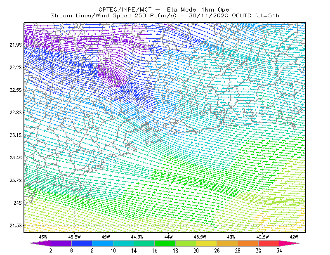Click the legend value label 18
This screenshot has height=255, width=330.
click(x=175, y=251)
